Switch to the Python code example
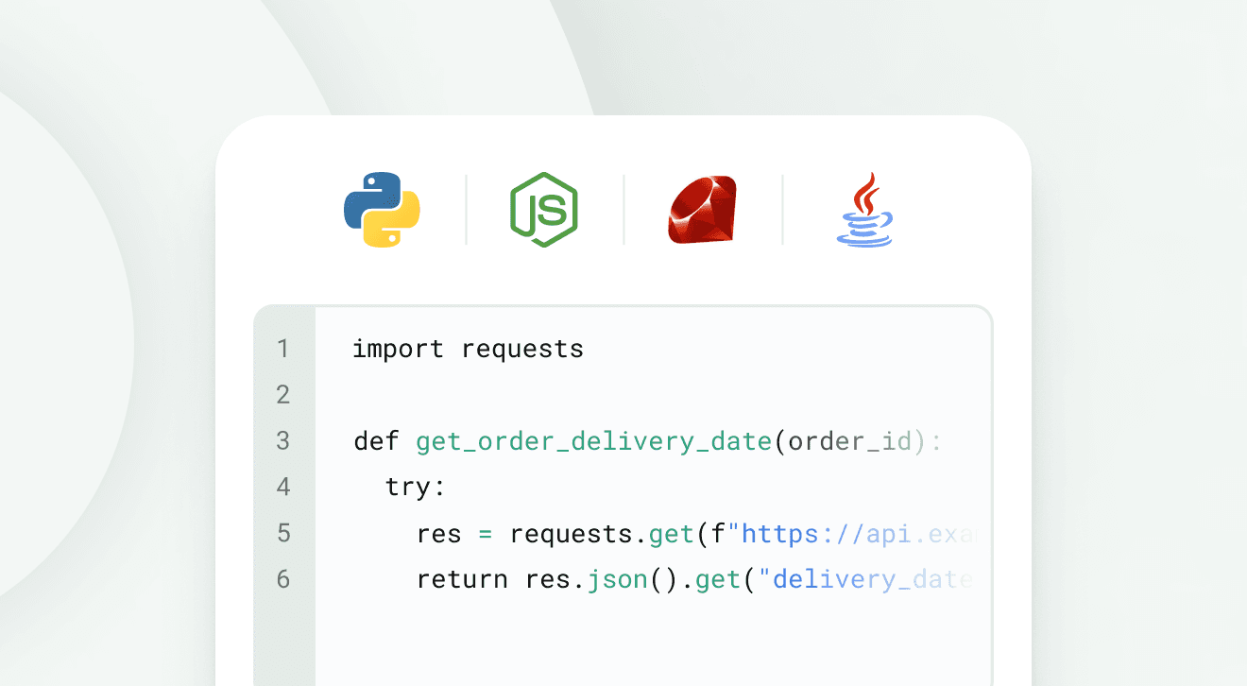Viewport: 1247px width, 686px height. [382, 210]
